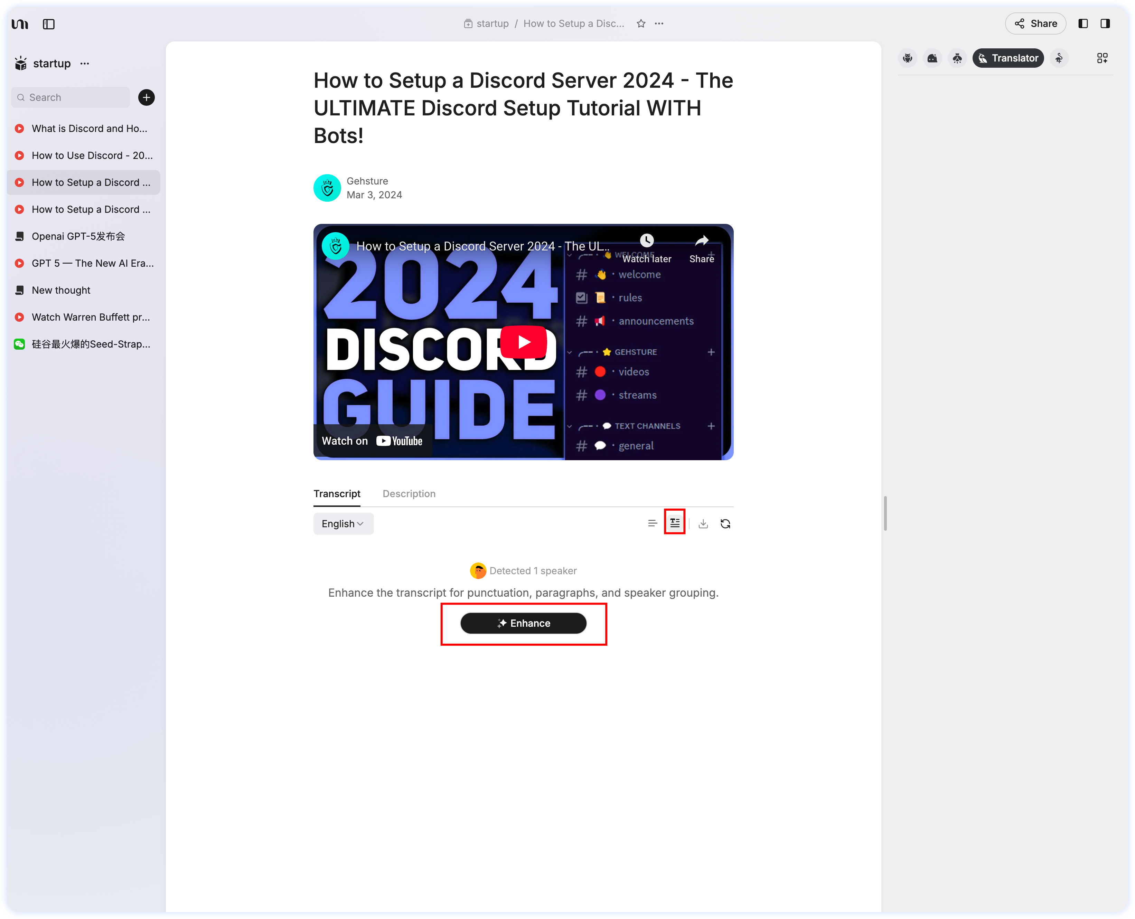This screenshot has width=1135, height=919.
Task: Click 'Watch on YouTube' link
Action: [372, 441]
